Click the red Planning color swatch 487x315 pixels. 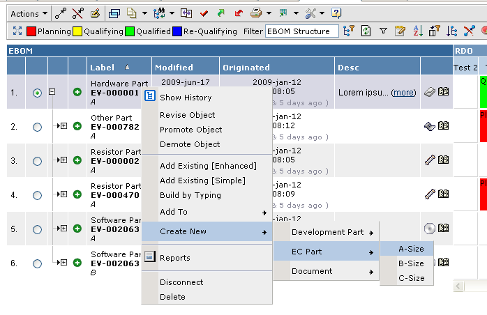coord(31,31)
